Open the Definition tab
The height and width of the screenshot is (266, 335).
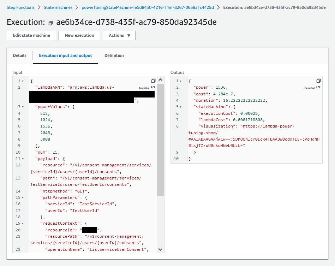(114, 55)
